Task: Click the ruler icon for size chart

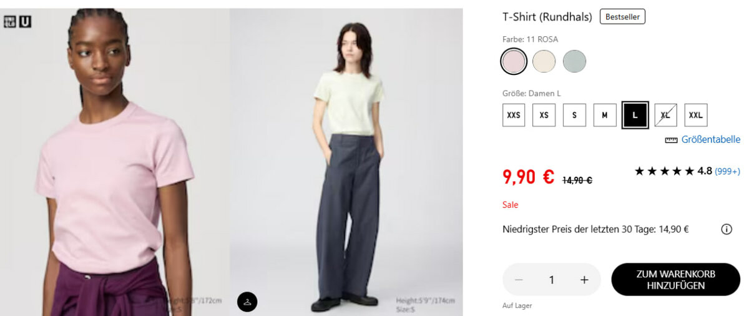Action: coord(671,140)
